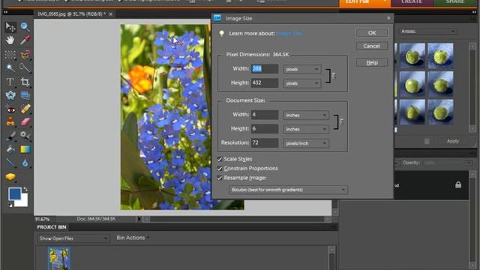Select the Hand tool
480x270 pixels.
(x=10, y=40)
